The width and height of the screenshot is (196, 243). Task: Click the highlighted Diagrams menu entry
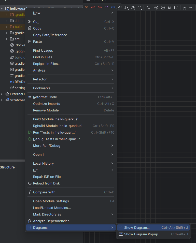(71, 228)
